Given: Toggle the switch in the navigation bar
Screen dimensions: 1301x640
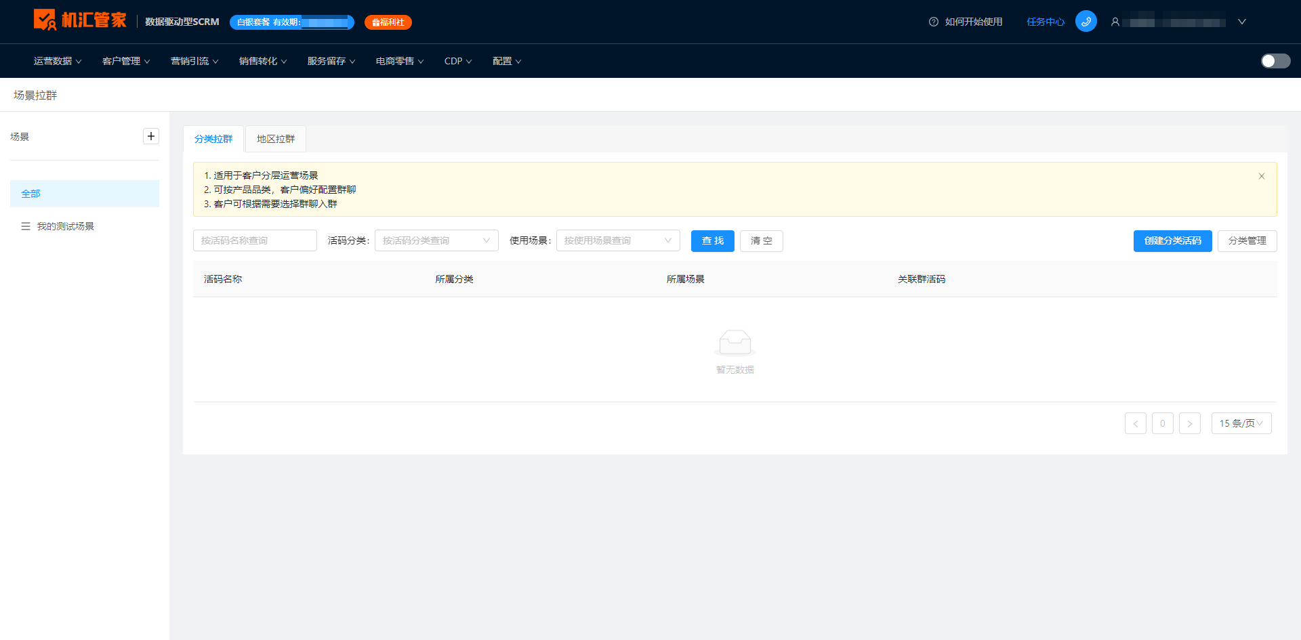Looking at the screenshot, I should click(x=1275, y=61).
